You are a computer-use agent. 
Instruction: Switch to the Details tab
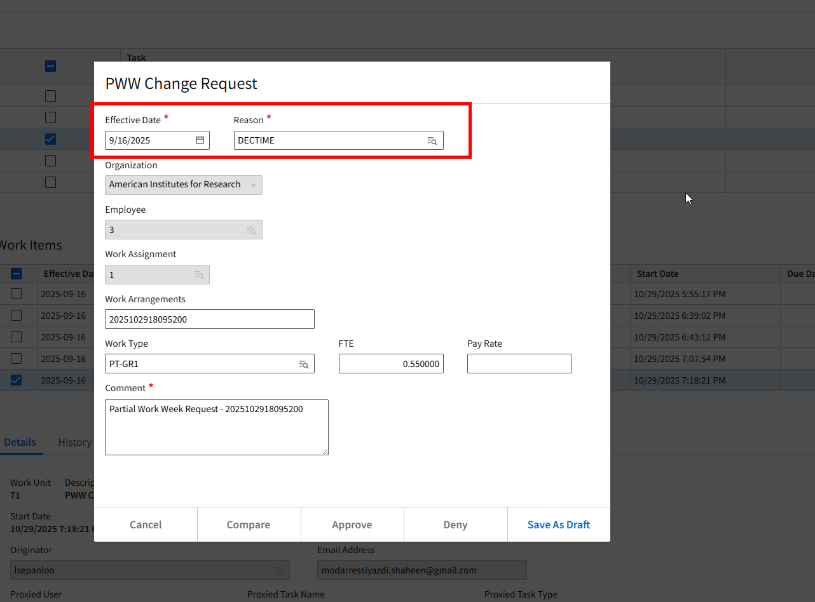[x=20, y=442]
